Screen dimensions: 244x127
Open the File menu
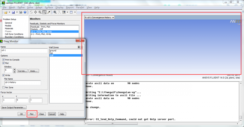5,8
